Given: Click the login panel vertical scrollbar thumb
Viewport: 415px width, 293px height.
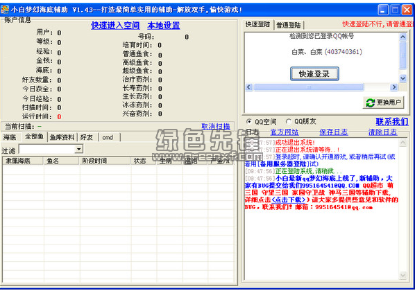Looking at the screenshot, I should click(403, 55).
